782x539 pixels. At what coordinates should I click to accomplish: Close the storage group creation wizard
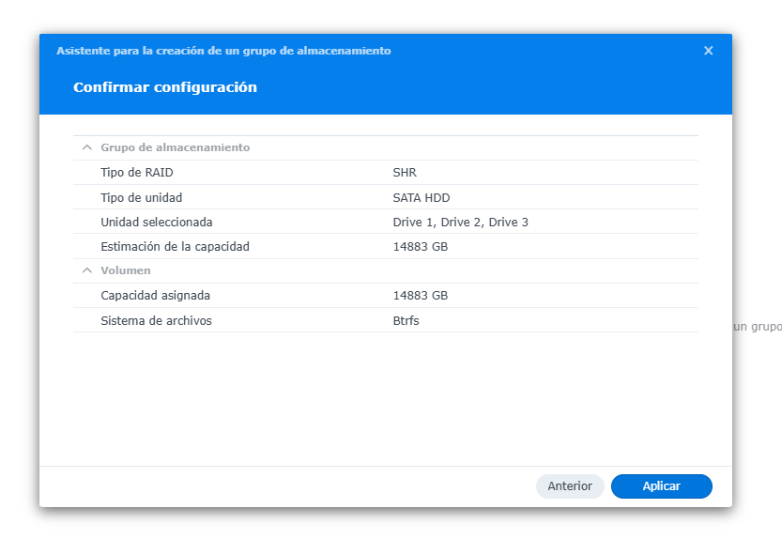(x=709, y=51)
